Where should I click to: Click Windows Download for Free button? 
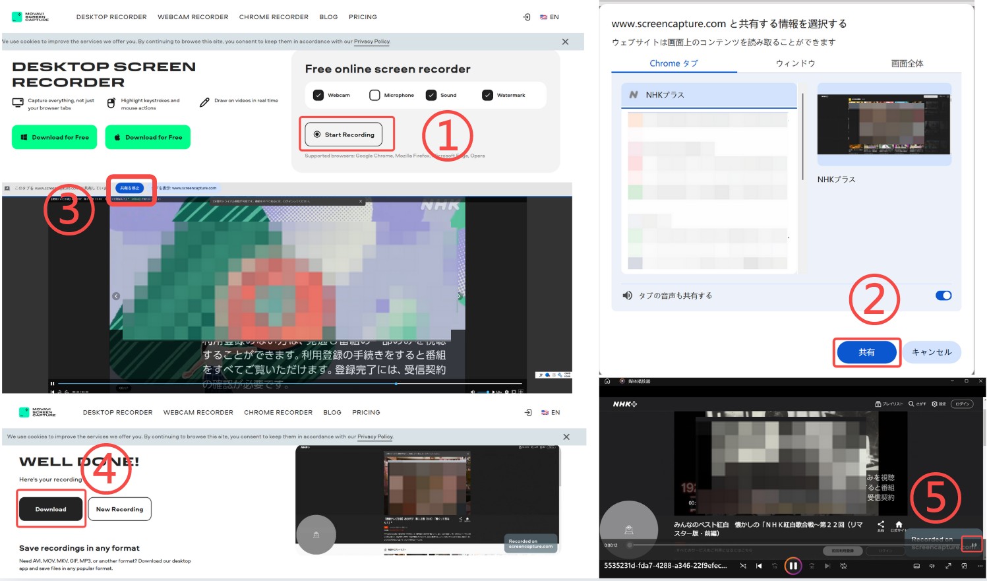[54, 137]
